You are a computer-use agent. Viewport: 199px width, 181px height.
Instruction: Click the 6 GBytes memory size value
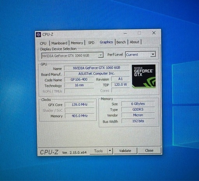coord(138,104)
